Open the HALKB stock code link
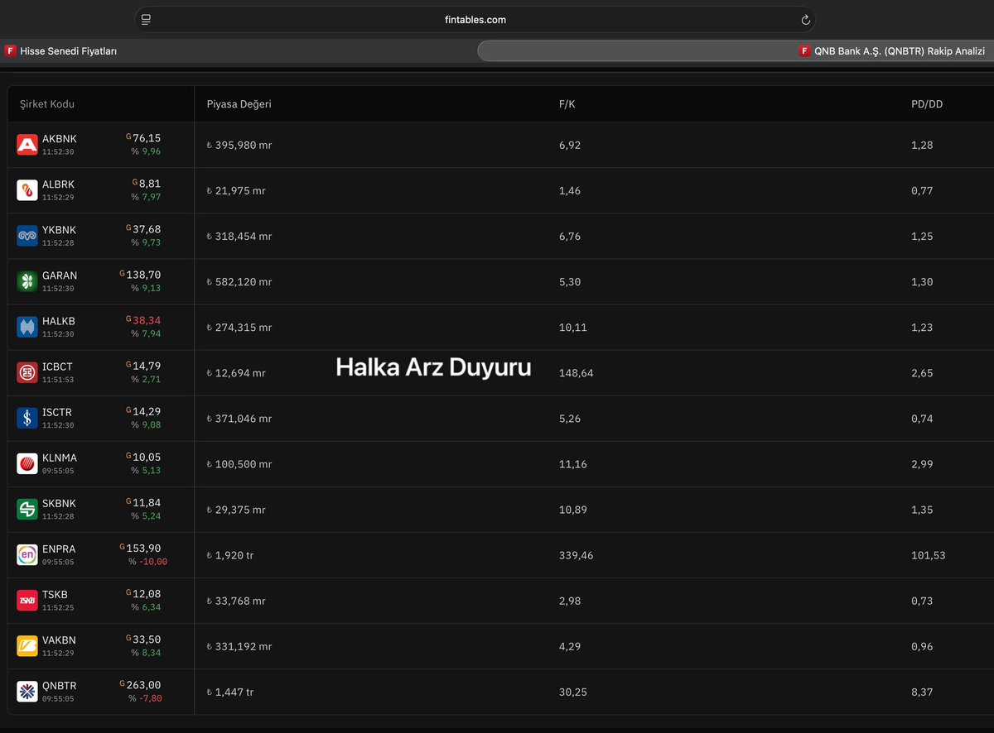This screenshot has height=733, width=994. coord(59,321)
